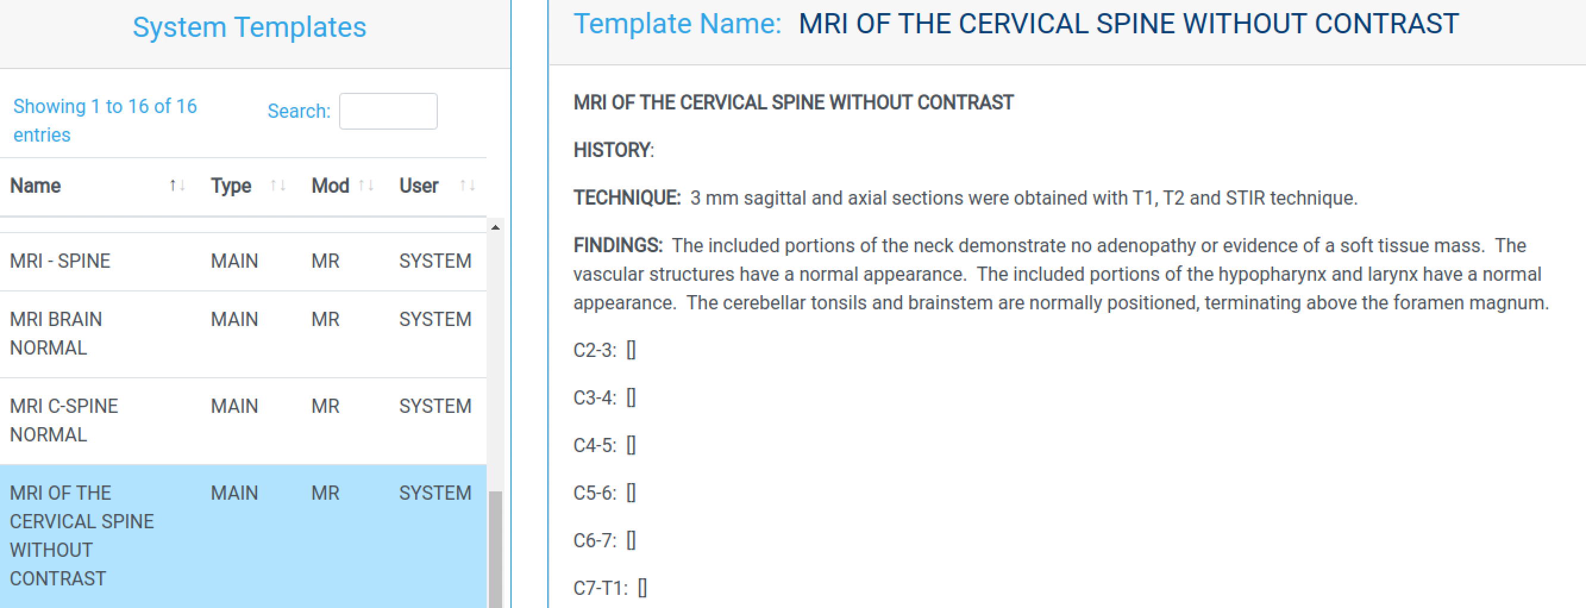Click the sort arrows beside the Mod column
The width and height of the screenshot is (1586, 608).
(x=366, y=186)
